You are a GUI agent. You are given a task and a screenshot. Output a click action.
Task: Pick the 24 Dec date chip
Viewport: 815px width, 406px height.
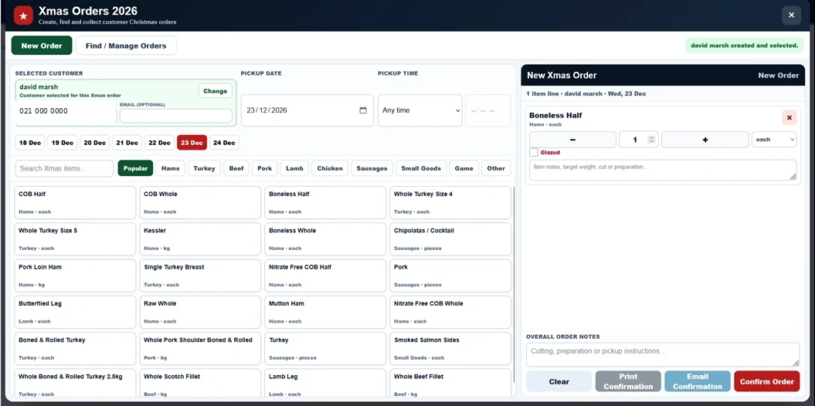coord(224,143)
